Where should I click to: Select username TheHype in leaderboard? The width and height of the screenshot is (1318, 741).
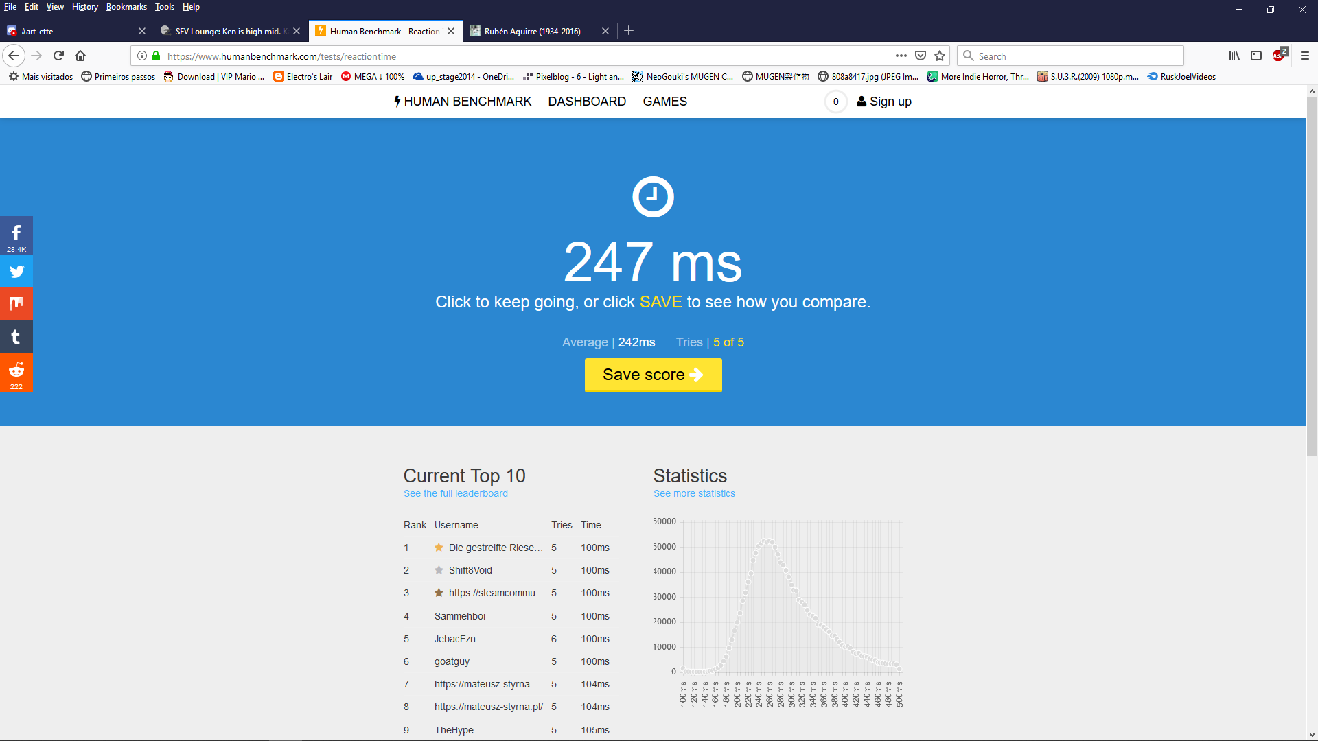(454, 730)
